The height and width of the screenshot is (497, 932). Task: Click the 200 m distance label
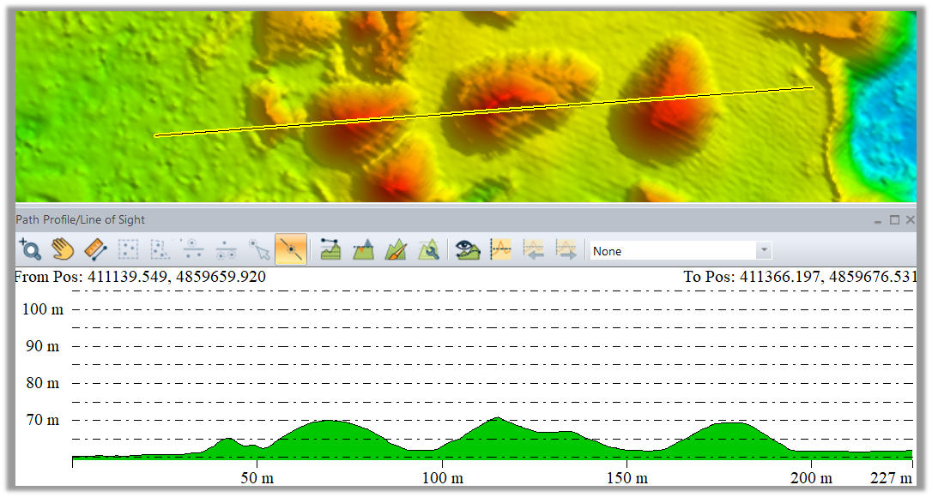(x=811, y=478)
